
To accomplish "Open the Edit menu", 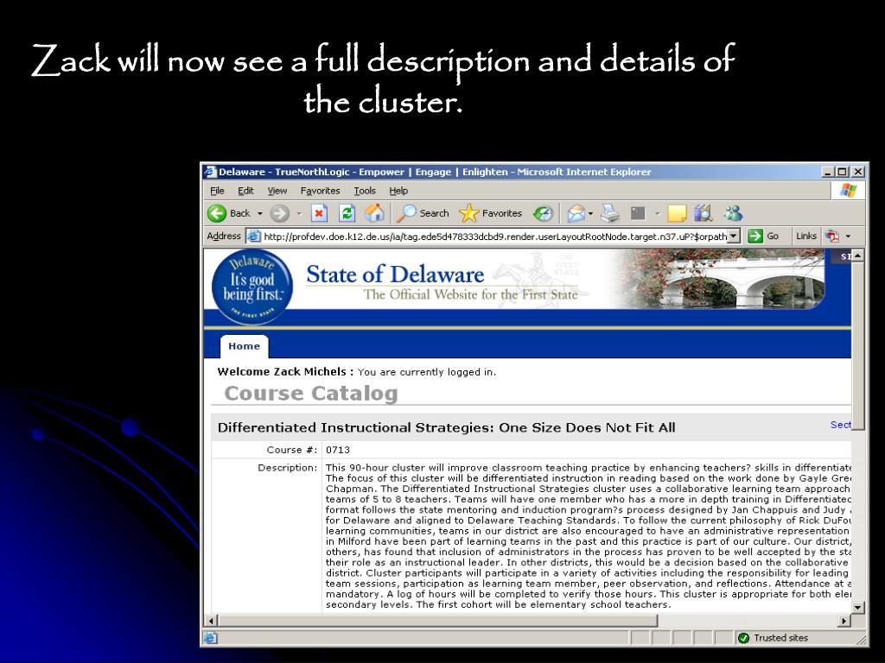I will point(245,191).
